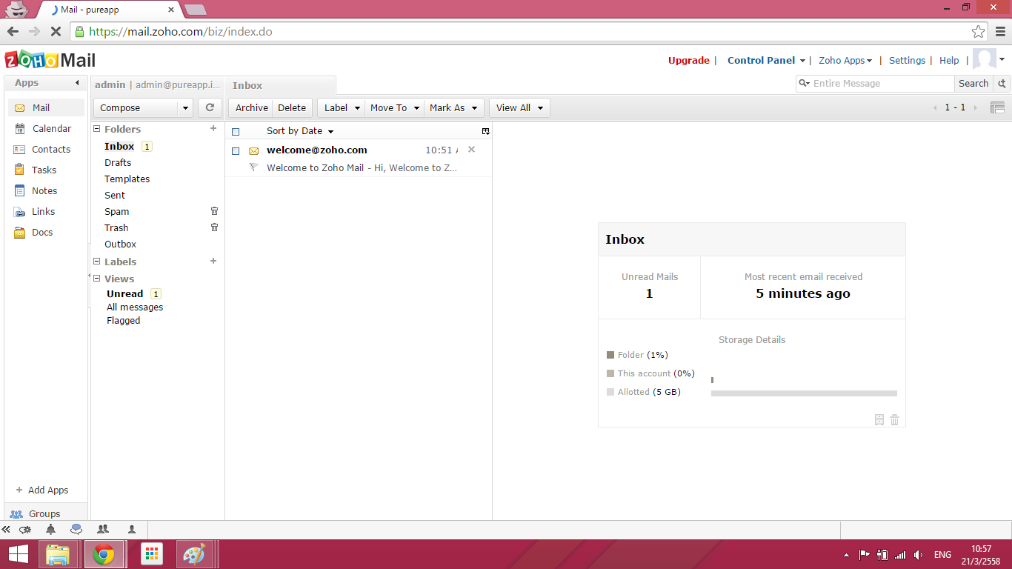Screen dimensions: 1012x569
Task: Open the Outbox folder
Action: pos(120,244)
